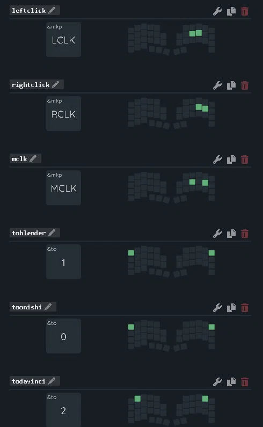This screenshot has height=427, width=263.
Task: Rename leftclick using pencil icon
Action: (x=52, y=10)
